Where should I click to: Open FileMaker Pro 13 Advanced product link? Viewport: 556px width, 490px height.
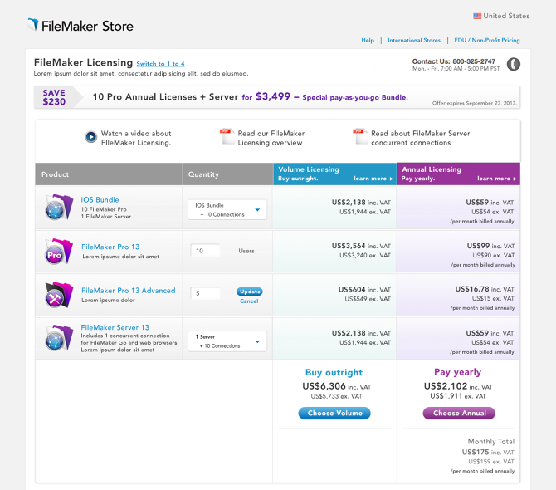click(129, 290)
